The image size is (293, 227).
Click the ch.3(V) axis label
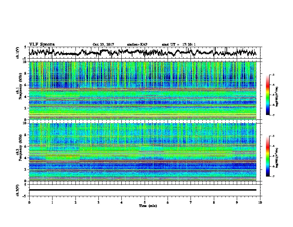tap(18, 190)
